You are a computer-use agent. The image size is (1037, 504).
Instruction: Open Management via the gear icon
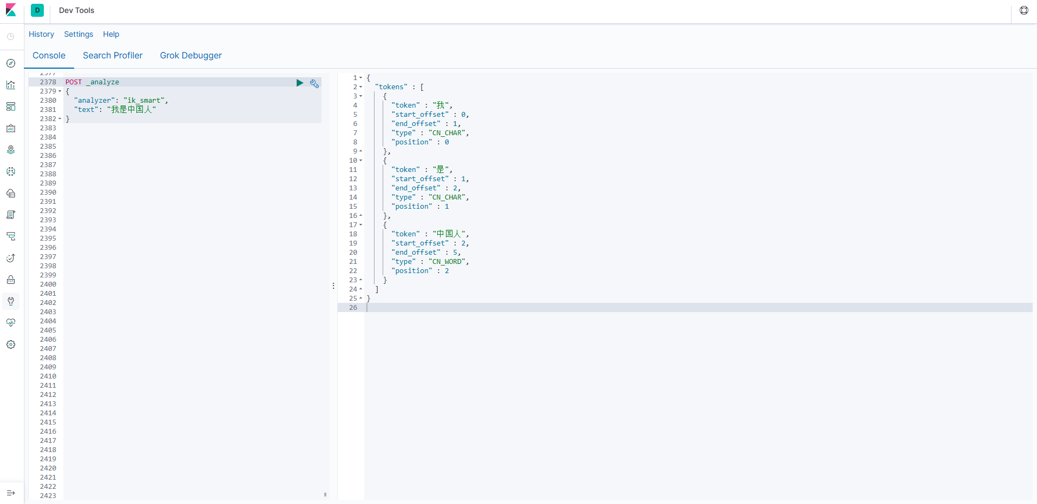pyautogui.click(x=11, y=344)
